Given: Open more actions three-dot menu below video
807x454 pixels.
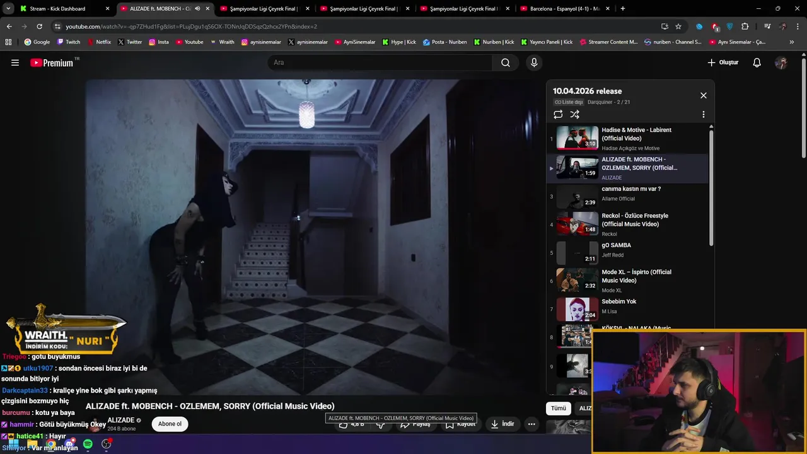Looking at the screenshot, I should point(531,424).
